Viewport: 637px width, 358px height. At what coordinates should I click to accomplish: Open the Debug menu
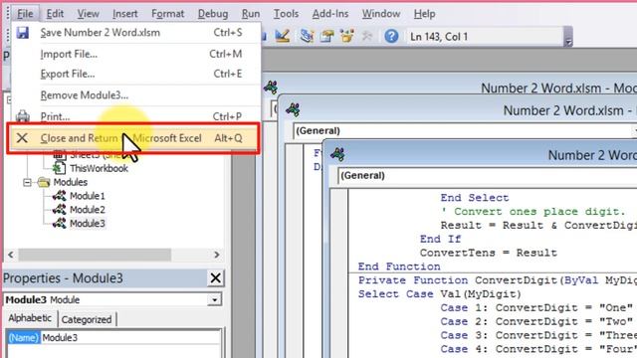213,14
